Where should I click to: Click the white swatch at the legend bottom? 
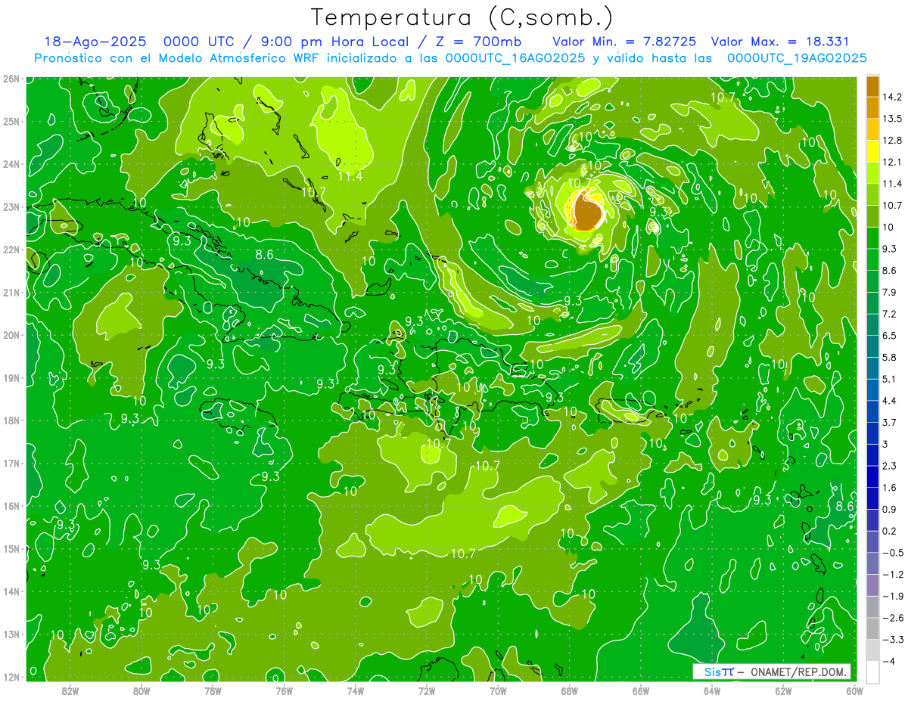coord(872,672)
